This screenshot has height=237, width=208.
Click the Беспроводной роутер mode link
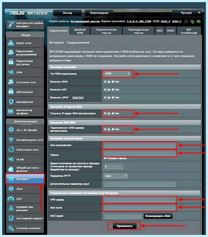[x=85, y=21]
